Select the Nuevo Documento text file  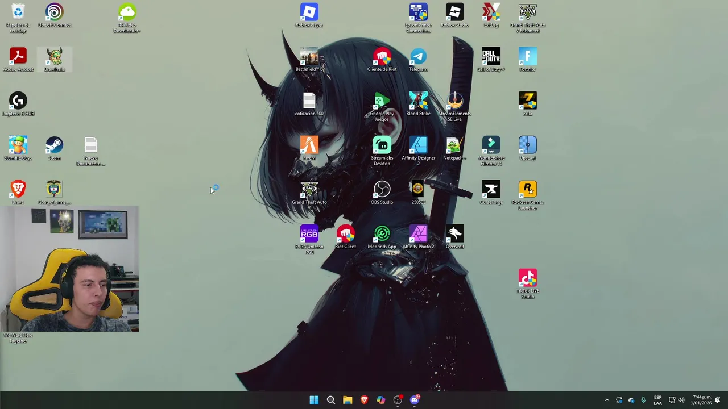point(91,151)
